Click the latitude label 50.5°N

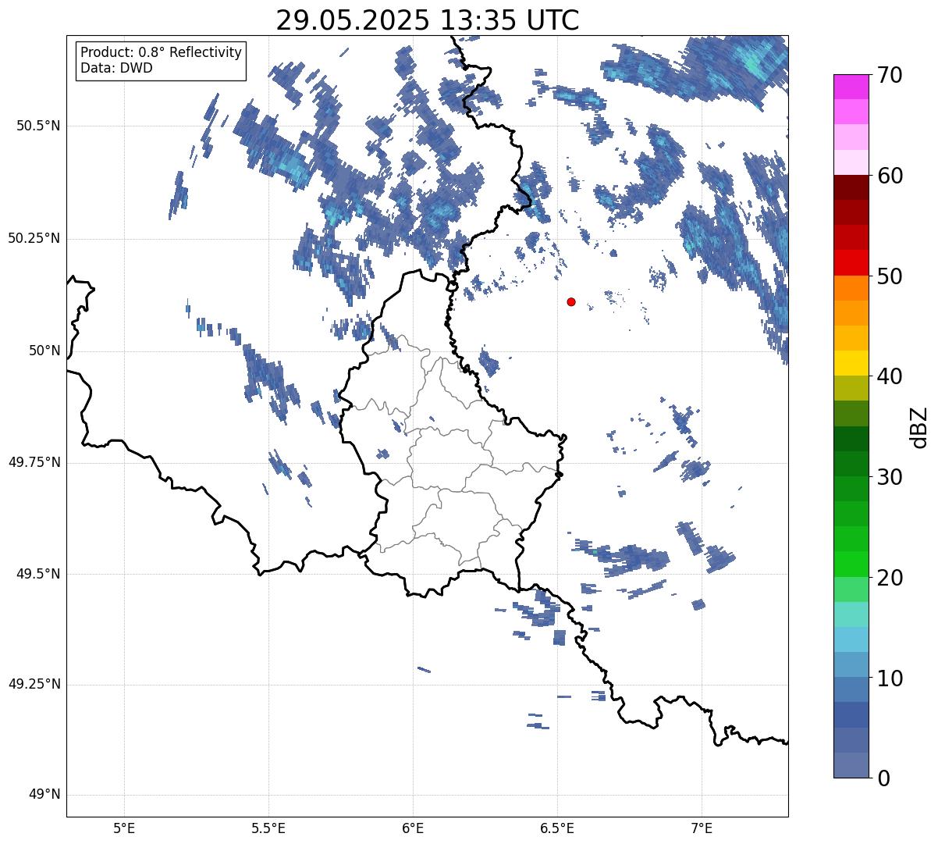[x=37, y=126]
